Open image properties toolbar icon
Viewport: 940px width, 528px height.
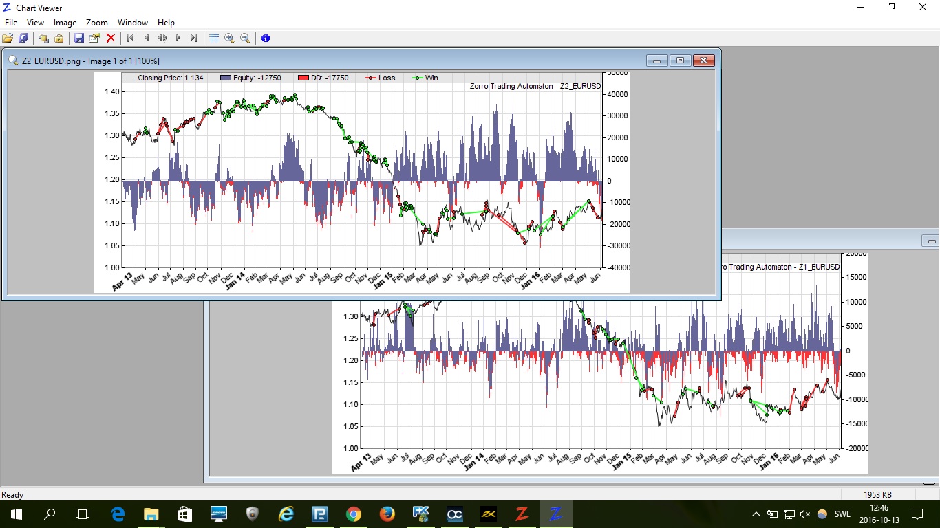[95, 38]
